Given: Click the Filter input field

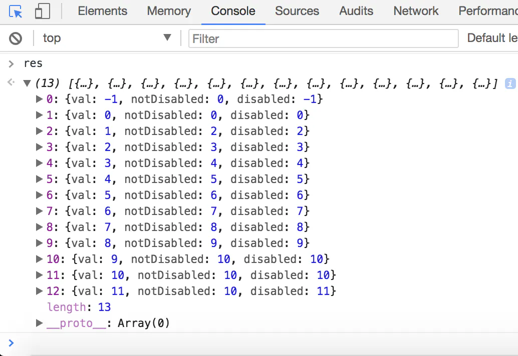Looking at the screenshot, I should coord(323,38).
